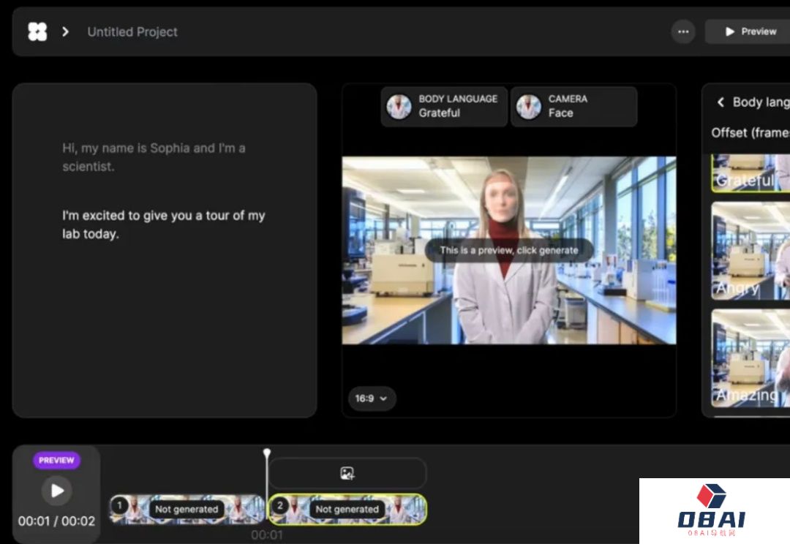The height and width of the screenshot is (544, 790).
Task: Click the avatar thumbnail in Camera chip
Action: pos(529,107)
